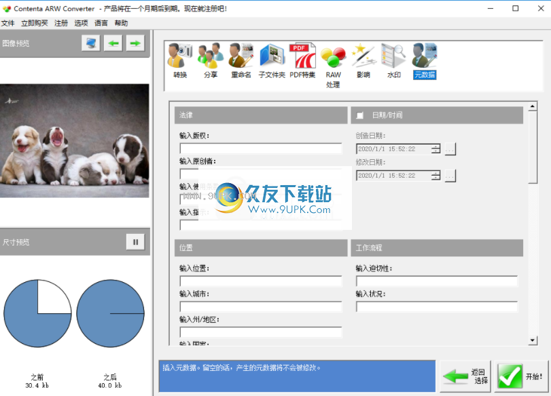Viewport: 551px width, 396px height.
Task: Click the 位置 section header
Action: click(261, 248)
